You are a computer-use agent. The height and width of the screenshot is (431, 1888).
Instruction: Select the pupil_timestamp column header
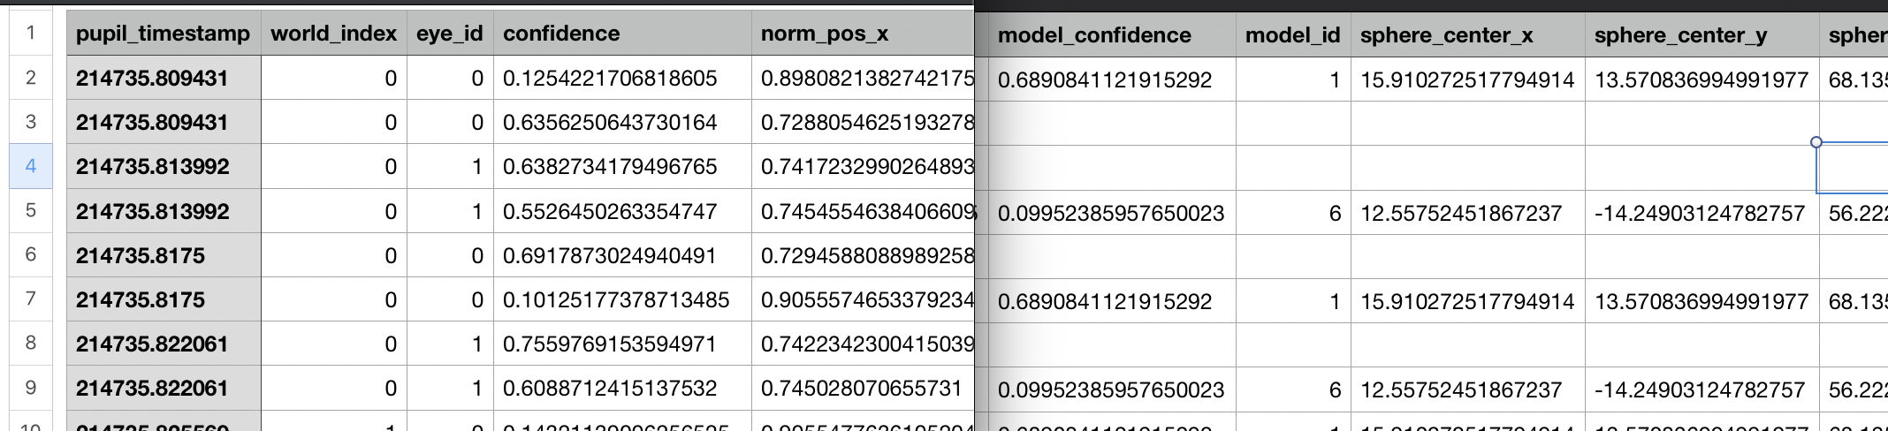(x=164, y=34)
